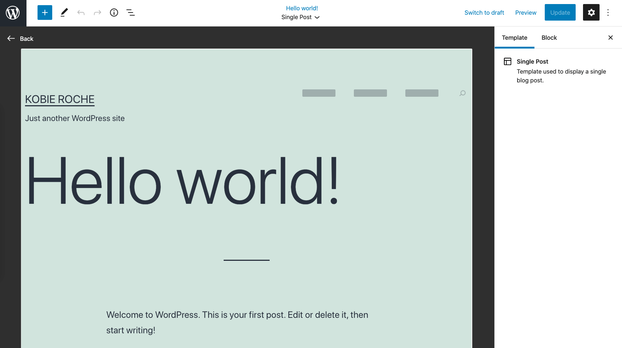
Task: Close the settings sidebar
Action: tap(611, 38)
